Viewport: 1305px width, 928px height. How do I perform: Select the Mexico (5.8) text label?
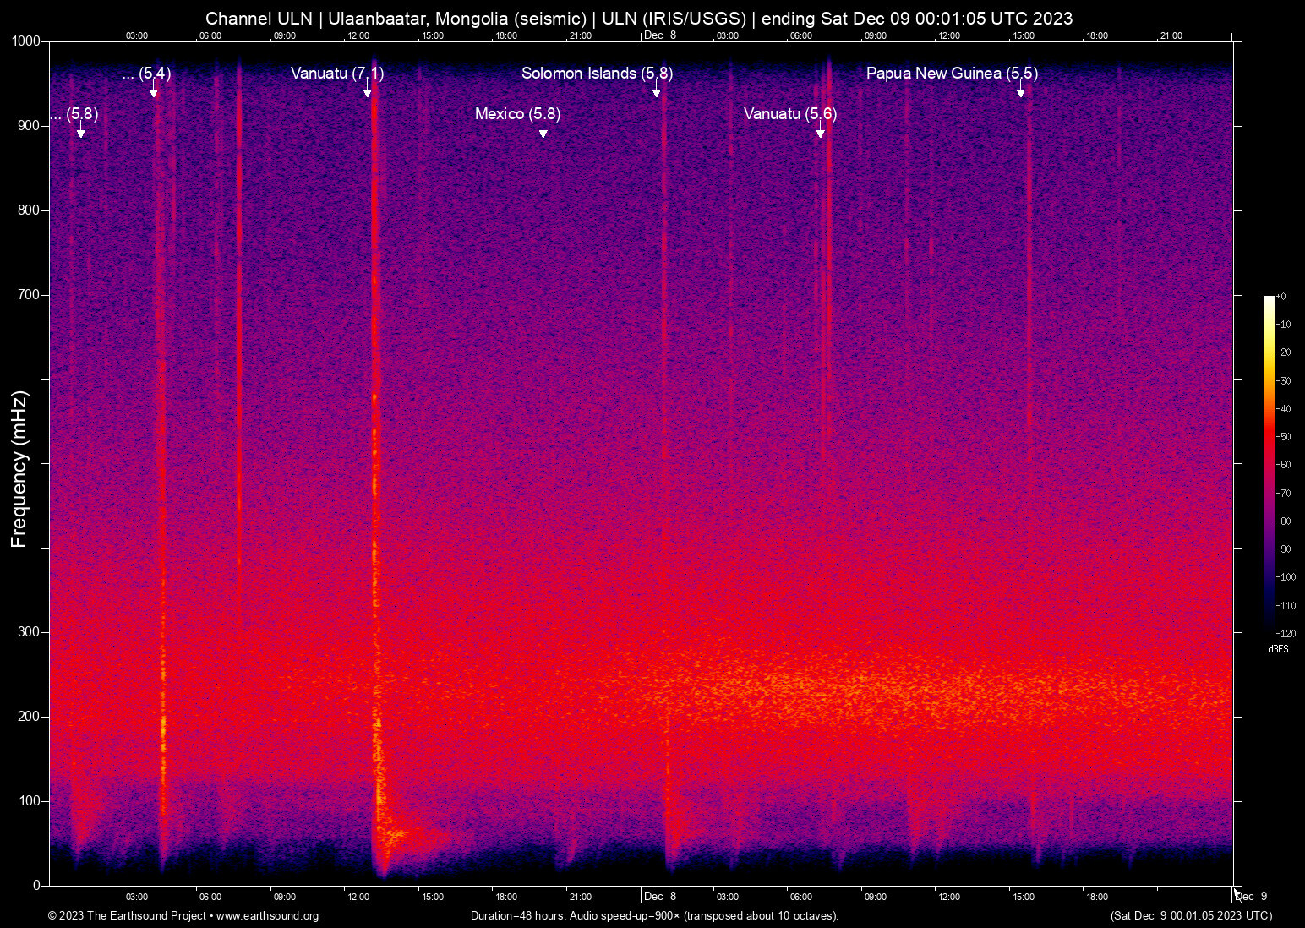pyautogui.click(x=517, y=114)
